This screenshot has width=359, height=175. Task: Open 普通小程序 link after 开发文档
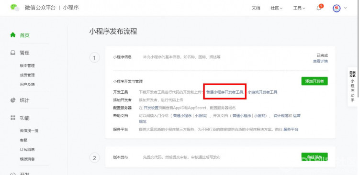242,116
